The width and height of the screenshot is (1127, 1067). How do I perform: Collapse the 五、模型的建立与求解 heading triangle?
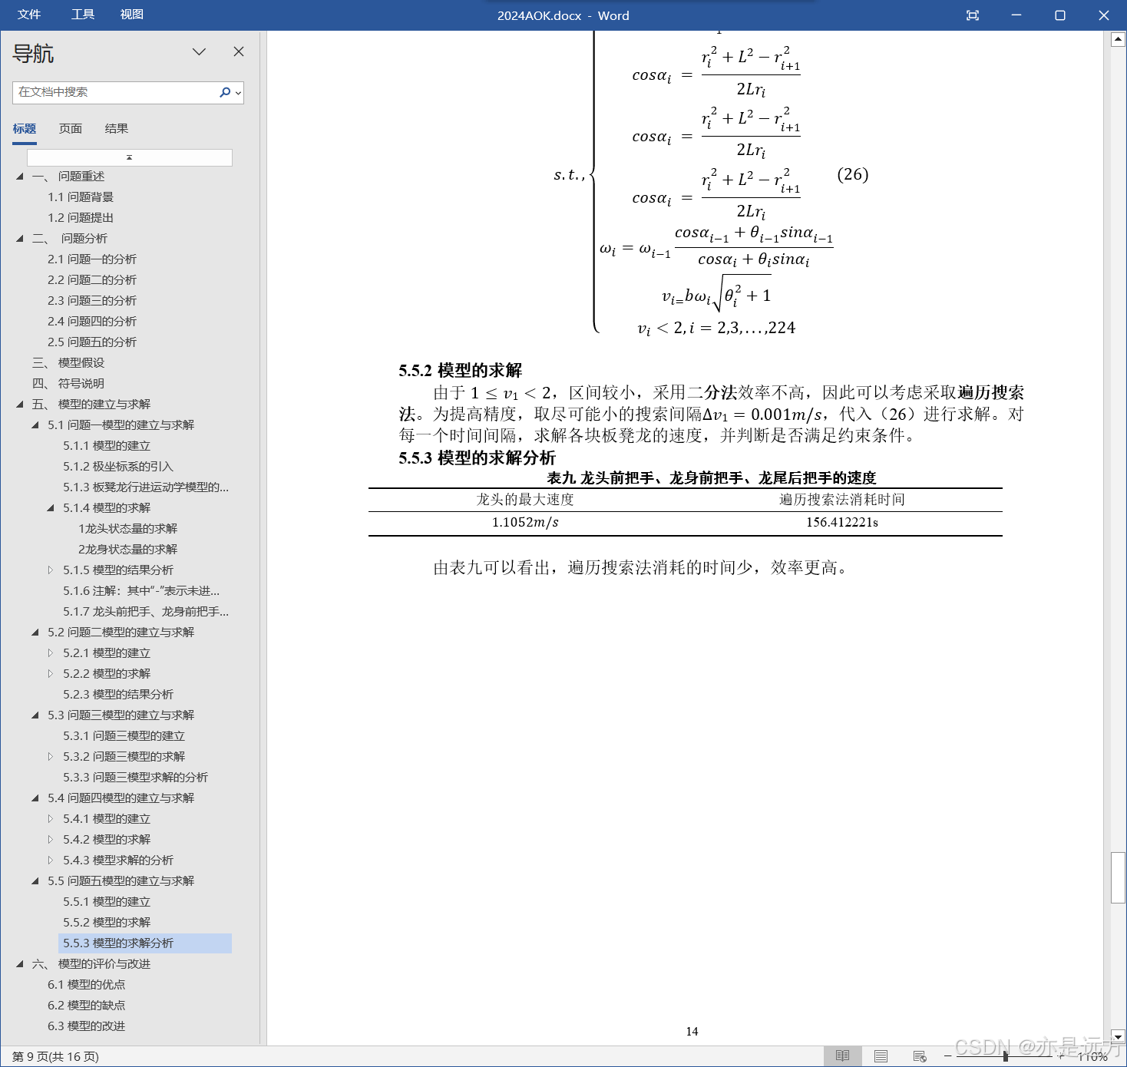click(x=20, y=405)
